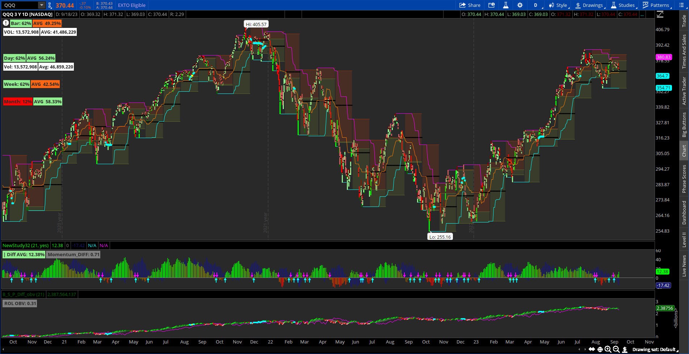The image size is (689, 354).
Task: Click the flask icon left of the gear
Action: point(506,5)
